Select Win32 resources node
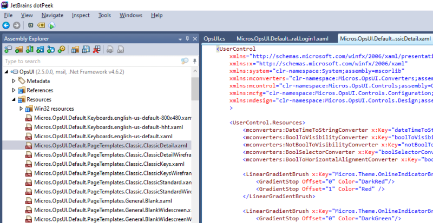Screen dimensions: 433x223 [54, 109]
